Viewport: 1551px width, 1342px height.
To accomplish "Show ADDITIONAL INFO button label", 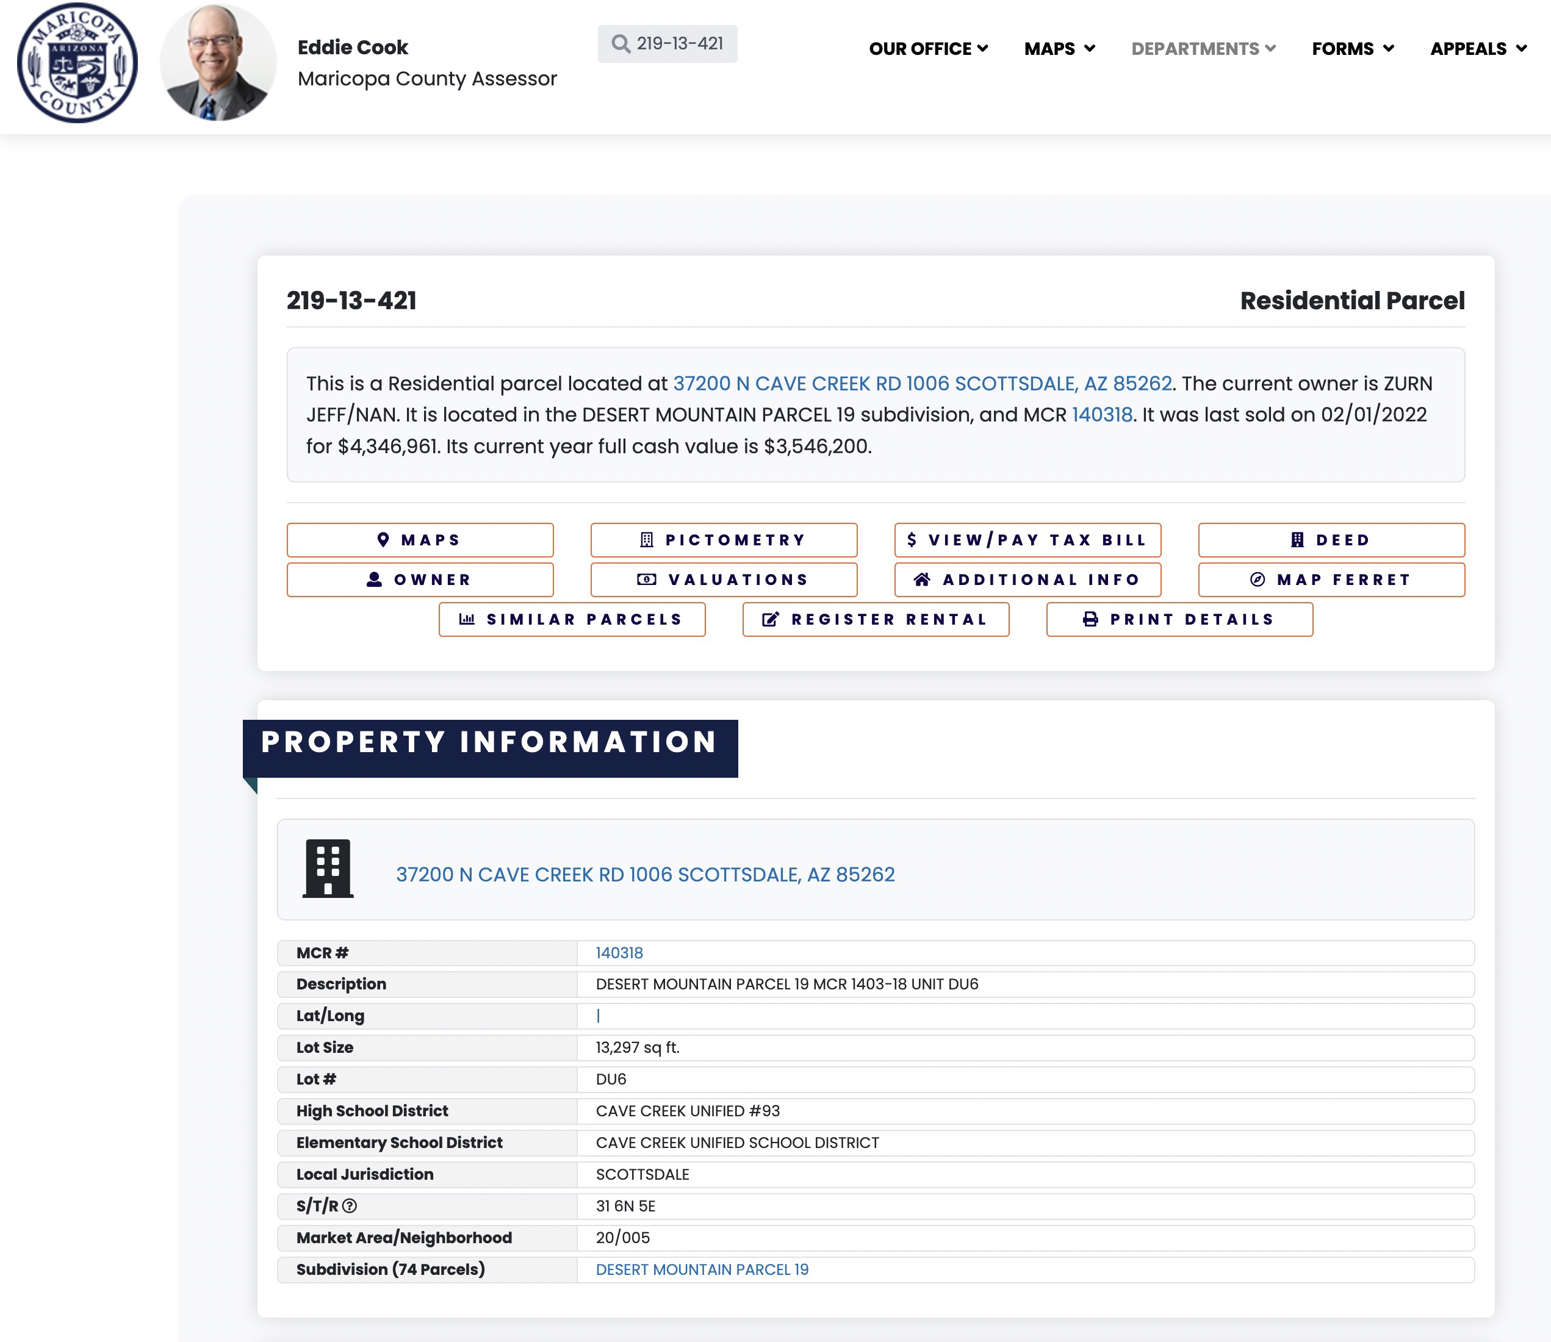I will point(1041,579).
